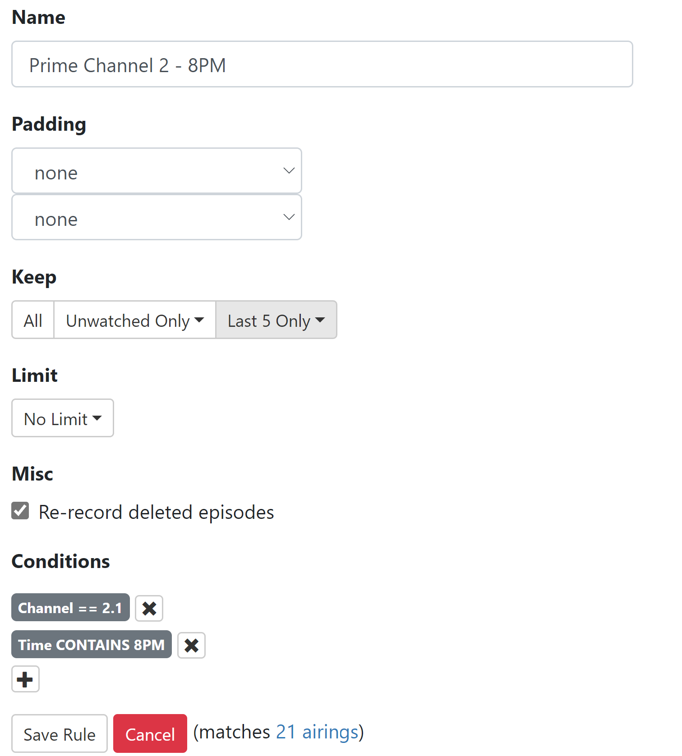
Task: Remove the Time CONTAINS 8PM condition
Action: pyautogui.click(x=191, y=645)
